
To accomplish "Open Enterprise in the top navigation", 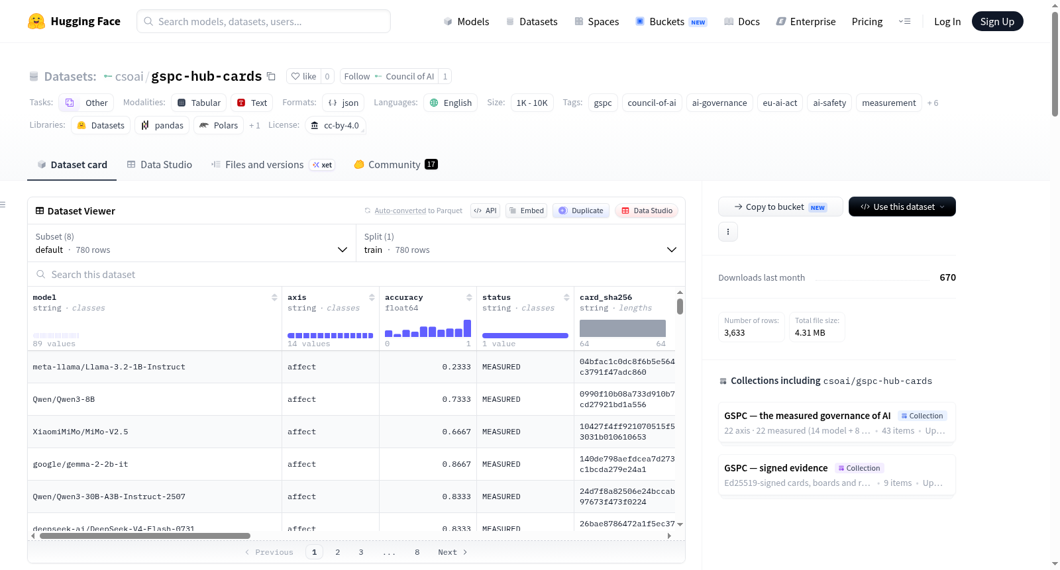I will [806, 21].
